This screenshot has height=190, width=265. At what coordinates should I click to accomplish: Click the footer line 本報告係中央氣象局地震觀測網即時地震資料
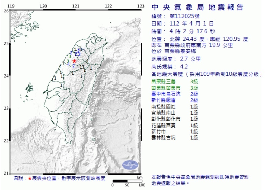(x=200, y=177)
